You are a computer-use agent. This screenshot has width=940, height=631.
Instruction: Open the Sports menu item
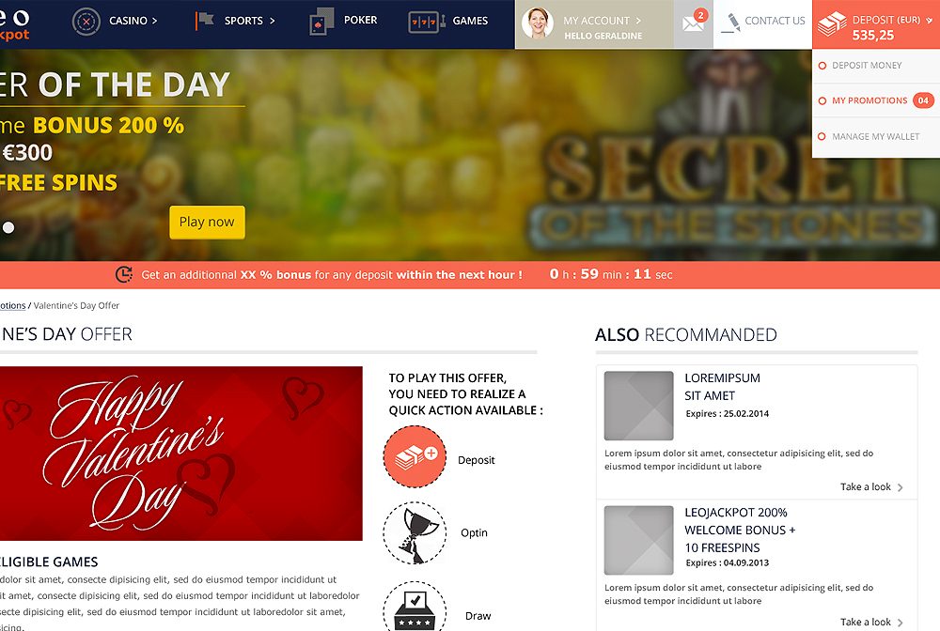coord(243,21)
